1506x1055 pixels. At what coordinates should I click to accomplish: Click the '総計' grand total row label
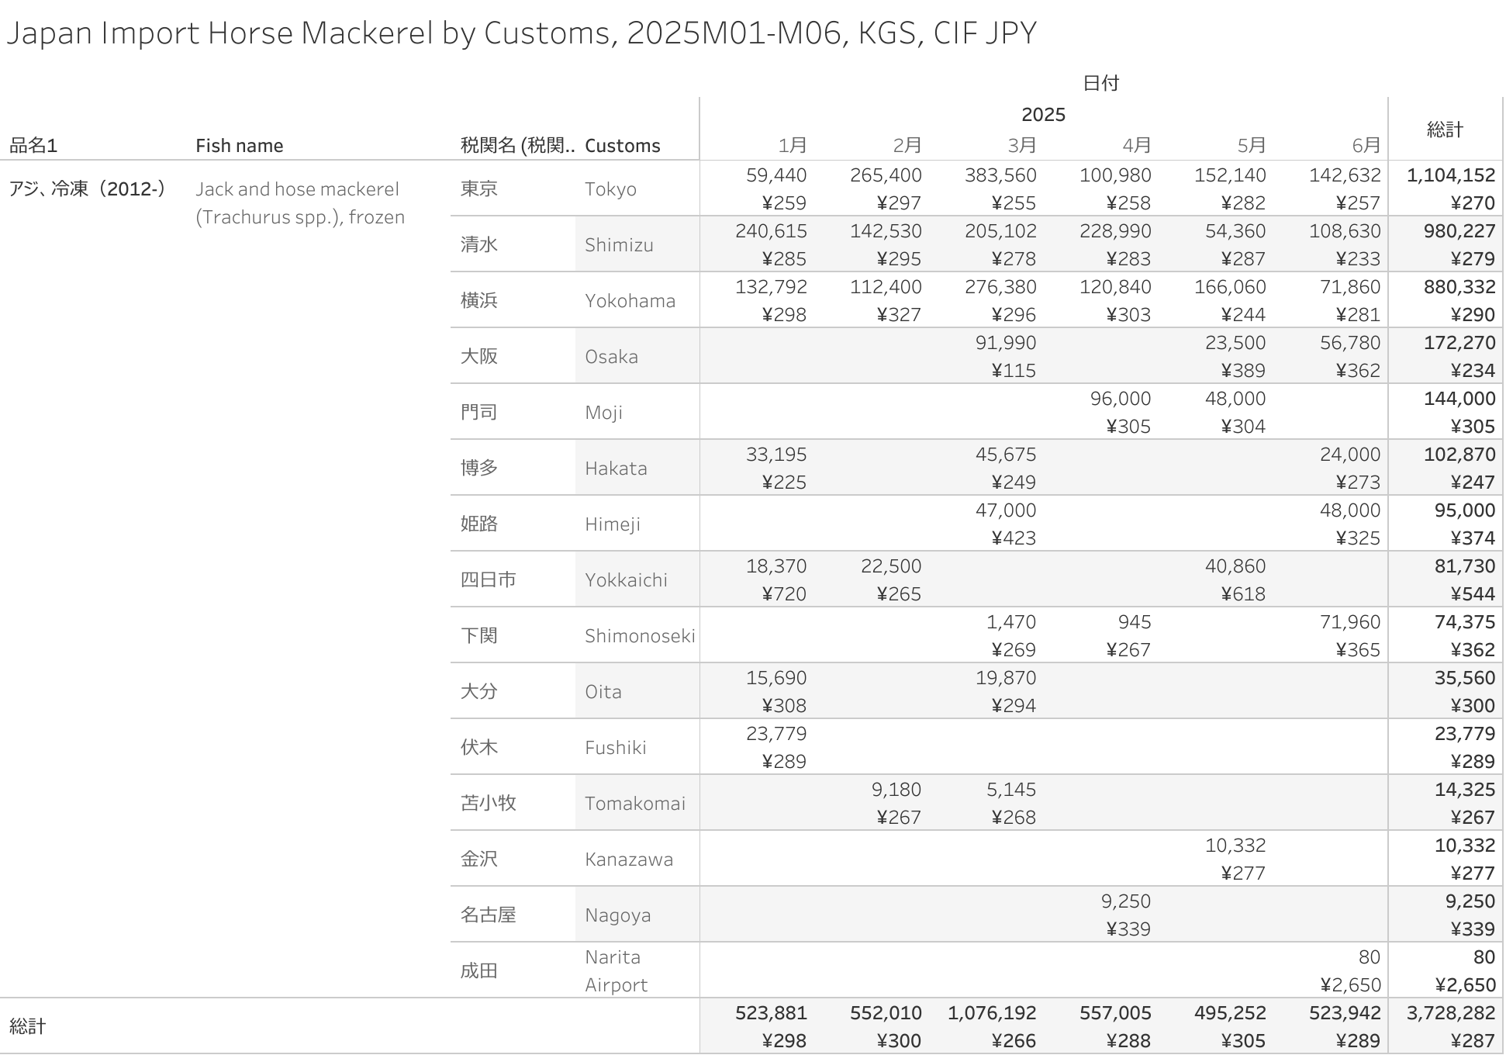pyautogui.click(x=28, y=1026)
